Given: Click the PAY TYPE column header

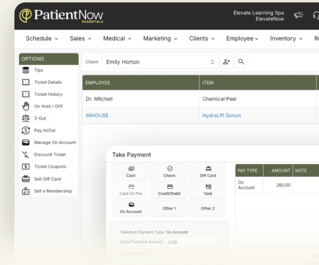Looking at the screenshot, I should coord(249,170).
